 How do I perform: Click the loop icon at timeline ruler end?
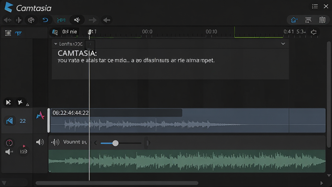click(314, 32)
